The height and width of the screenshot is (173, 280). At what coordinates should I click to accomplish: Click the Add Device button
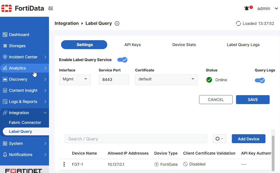coord(249,139)
